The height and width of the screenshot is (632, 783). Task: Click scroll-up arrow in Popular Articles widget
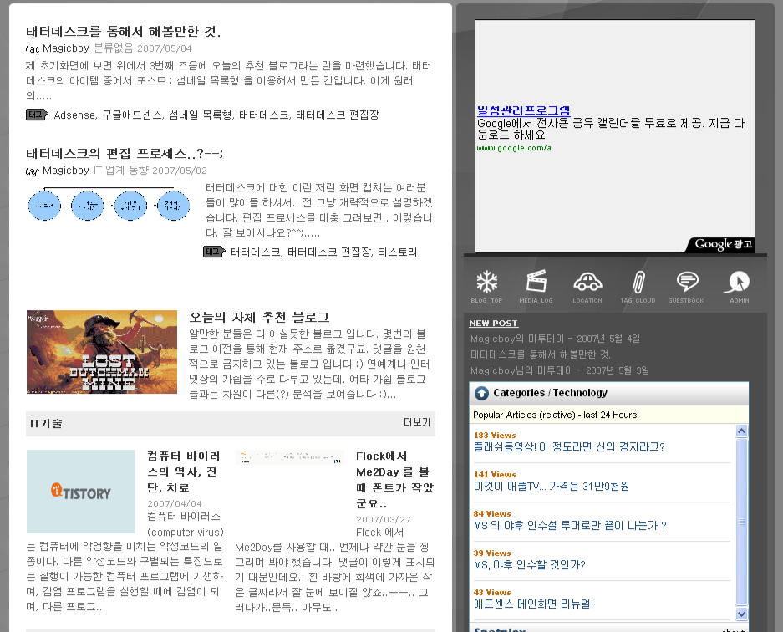point(741,431)
